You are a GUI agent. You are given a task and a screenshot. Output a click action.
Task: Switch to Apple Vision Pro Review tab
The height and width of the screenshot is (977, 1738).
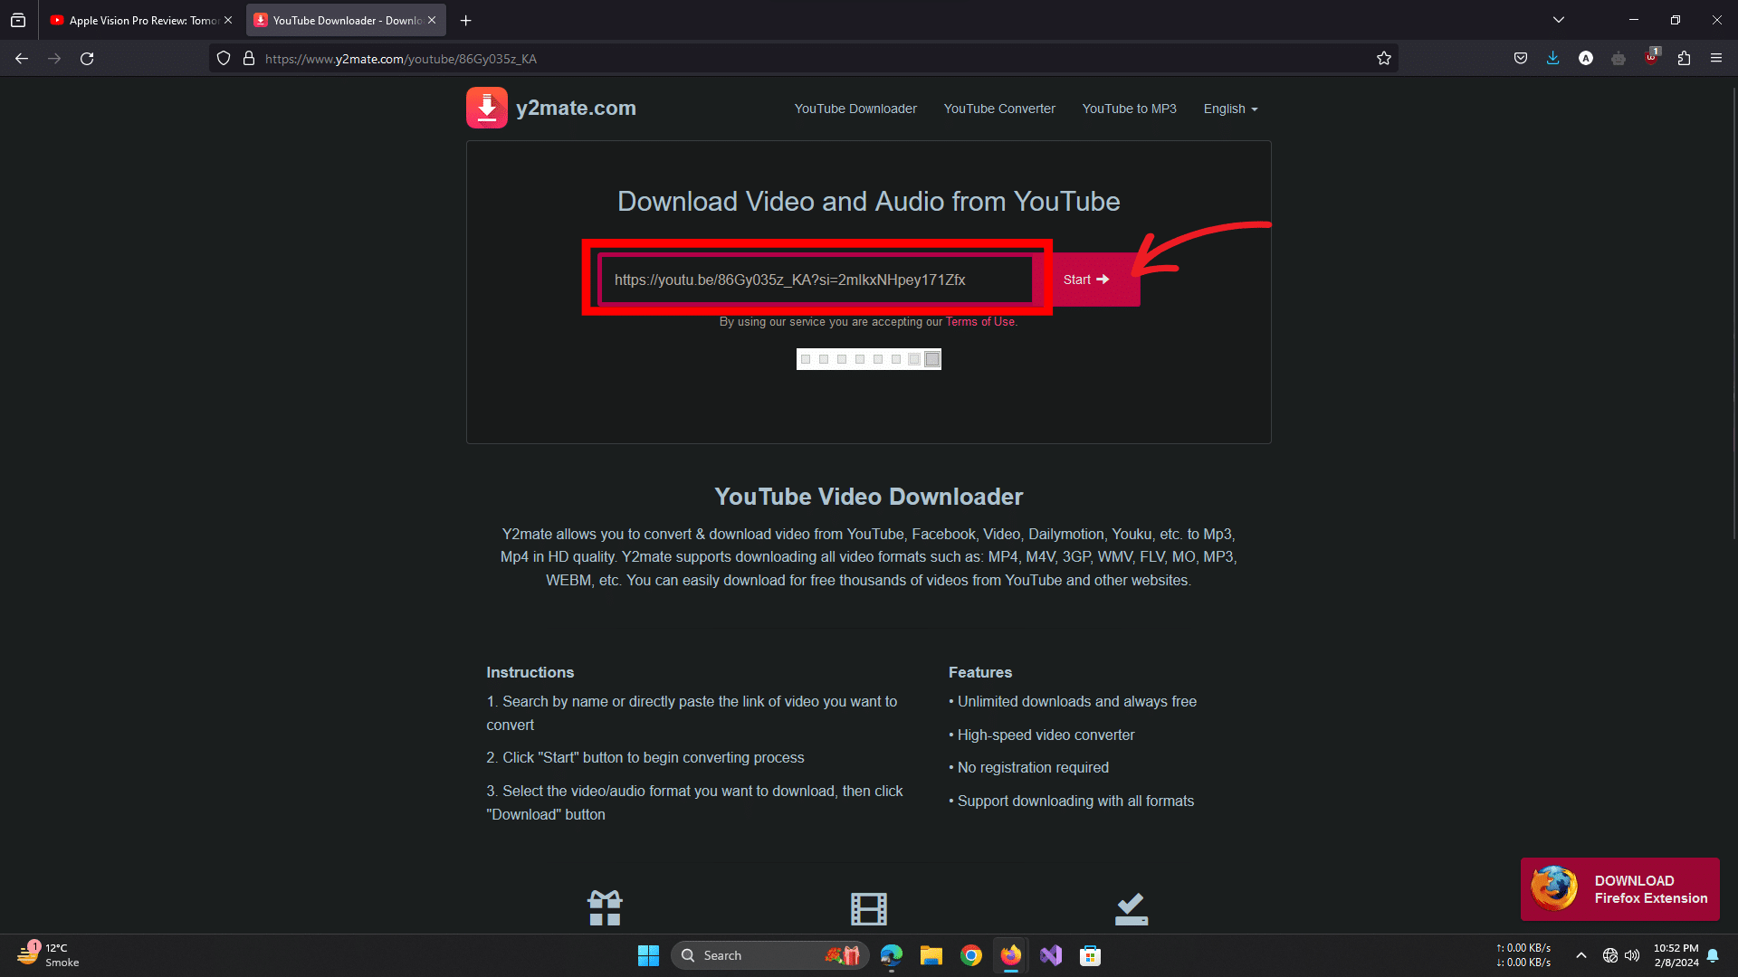point(136,20)
